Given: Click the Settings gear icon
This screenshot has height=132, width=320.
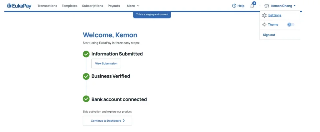Looking at the screenshot, I should pyautogui.click(x=264, y=16).
